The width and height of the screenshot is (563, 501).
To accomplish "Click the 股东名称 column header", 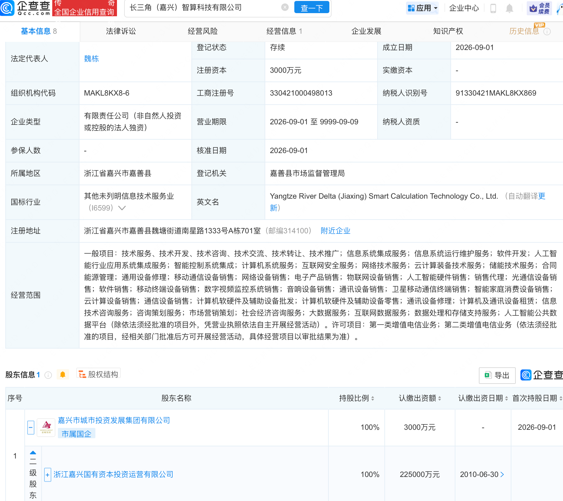I will (x=176, y=398).
